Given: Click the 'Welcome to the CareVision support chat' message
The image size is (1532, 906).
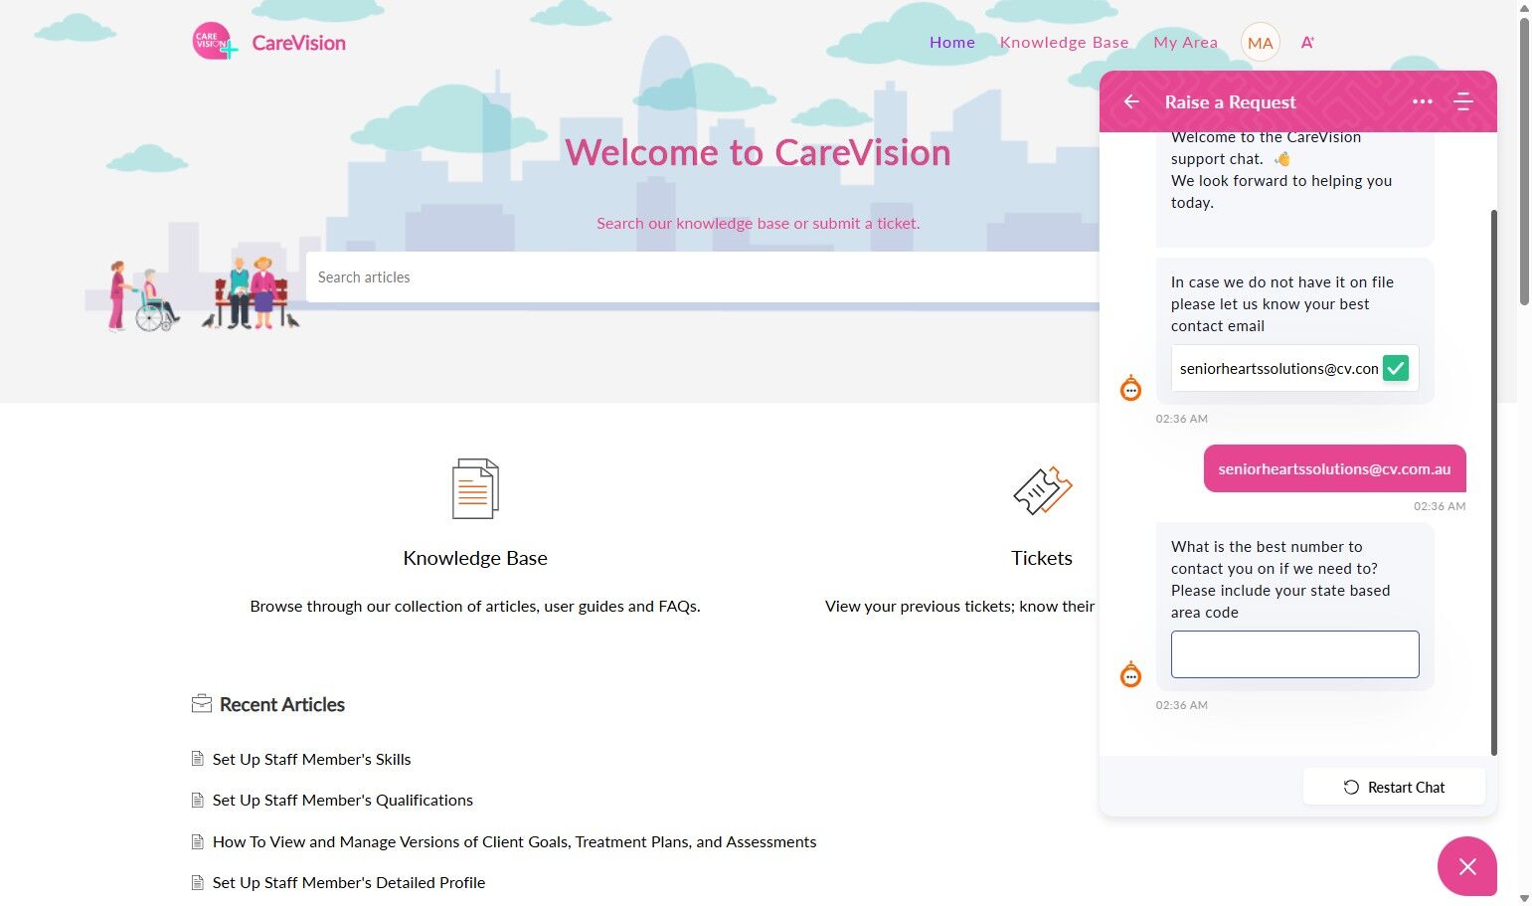Looking at the screenshot, I should [1281, 169].
